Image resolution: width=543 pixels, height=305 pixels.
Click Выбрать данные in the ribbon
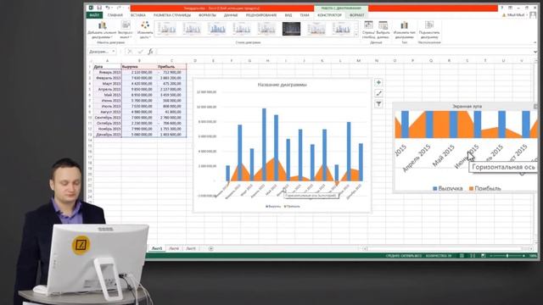(x=383, y=30)
